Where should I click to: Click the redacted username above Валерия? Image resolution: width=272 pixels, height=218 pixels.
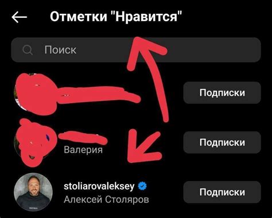83,138
